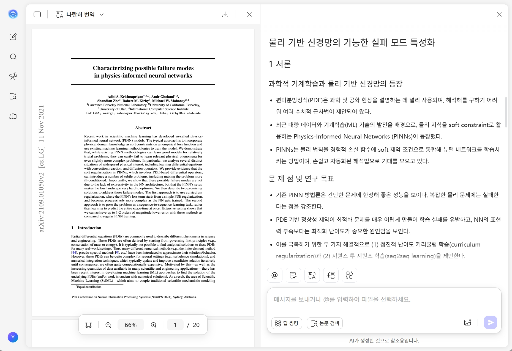Click the 'AI가 생성한 것으로 참조용입니다.' notice
The width and height of the screenshot is (512, 351).
[x=384, y=341]
